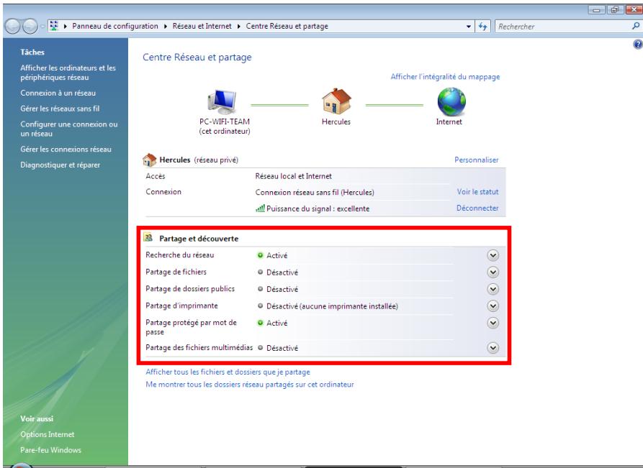This screenshot has width=643, height=468.
Task: Click Désactivé status for Partage de dossiers publics
Action: 282,289
